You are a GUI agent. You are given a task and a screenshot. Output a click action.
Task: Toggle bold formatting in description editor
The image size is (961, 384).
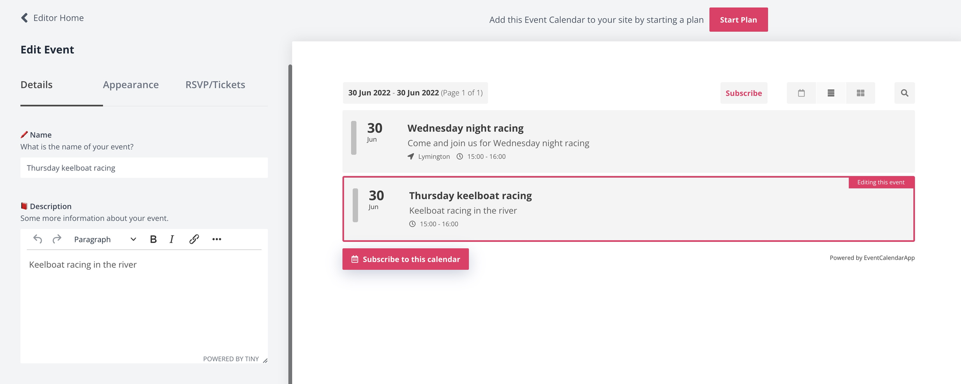pos(153,239)
